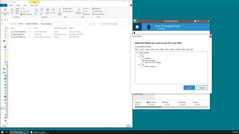
Task: Select the Play contextual tab
Action: [x=34, y=2]
